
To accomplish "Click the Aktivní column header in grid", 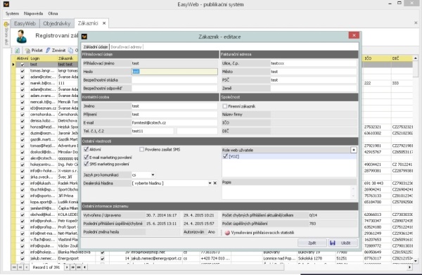I will [23, 58].
